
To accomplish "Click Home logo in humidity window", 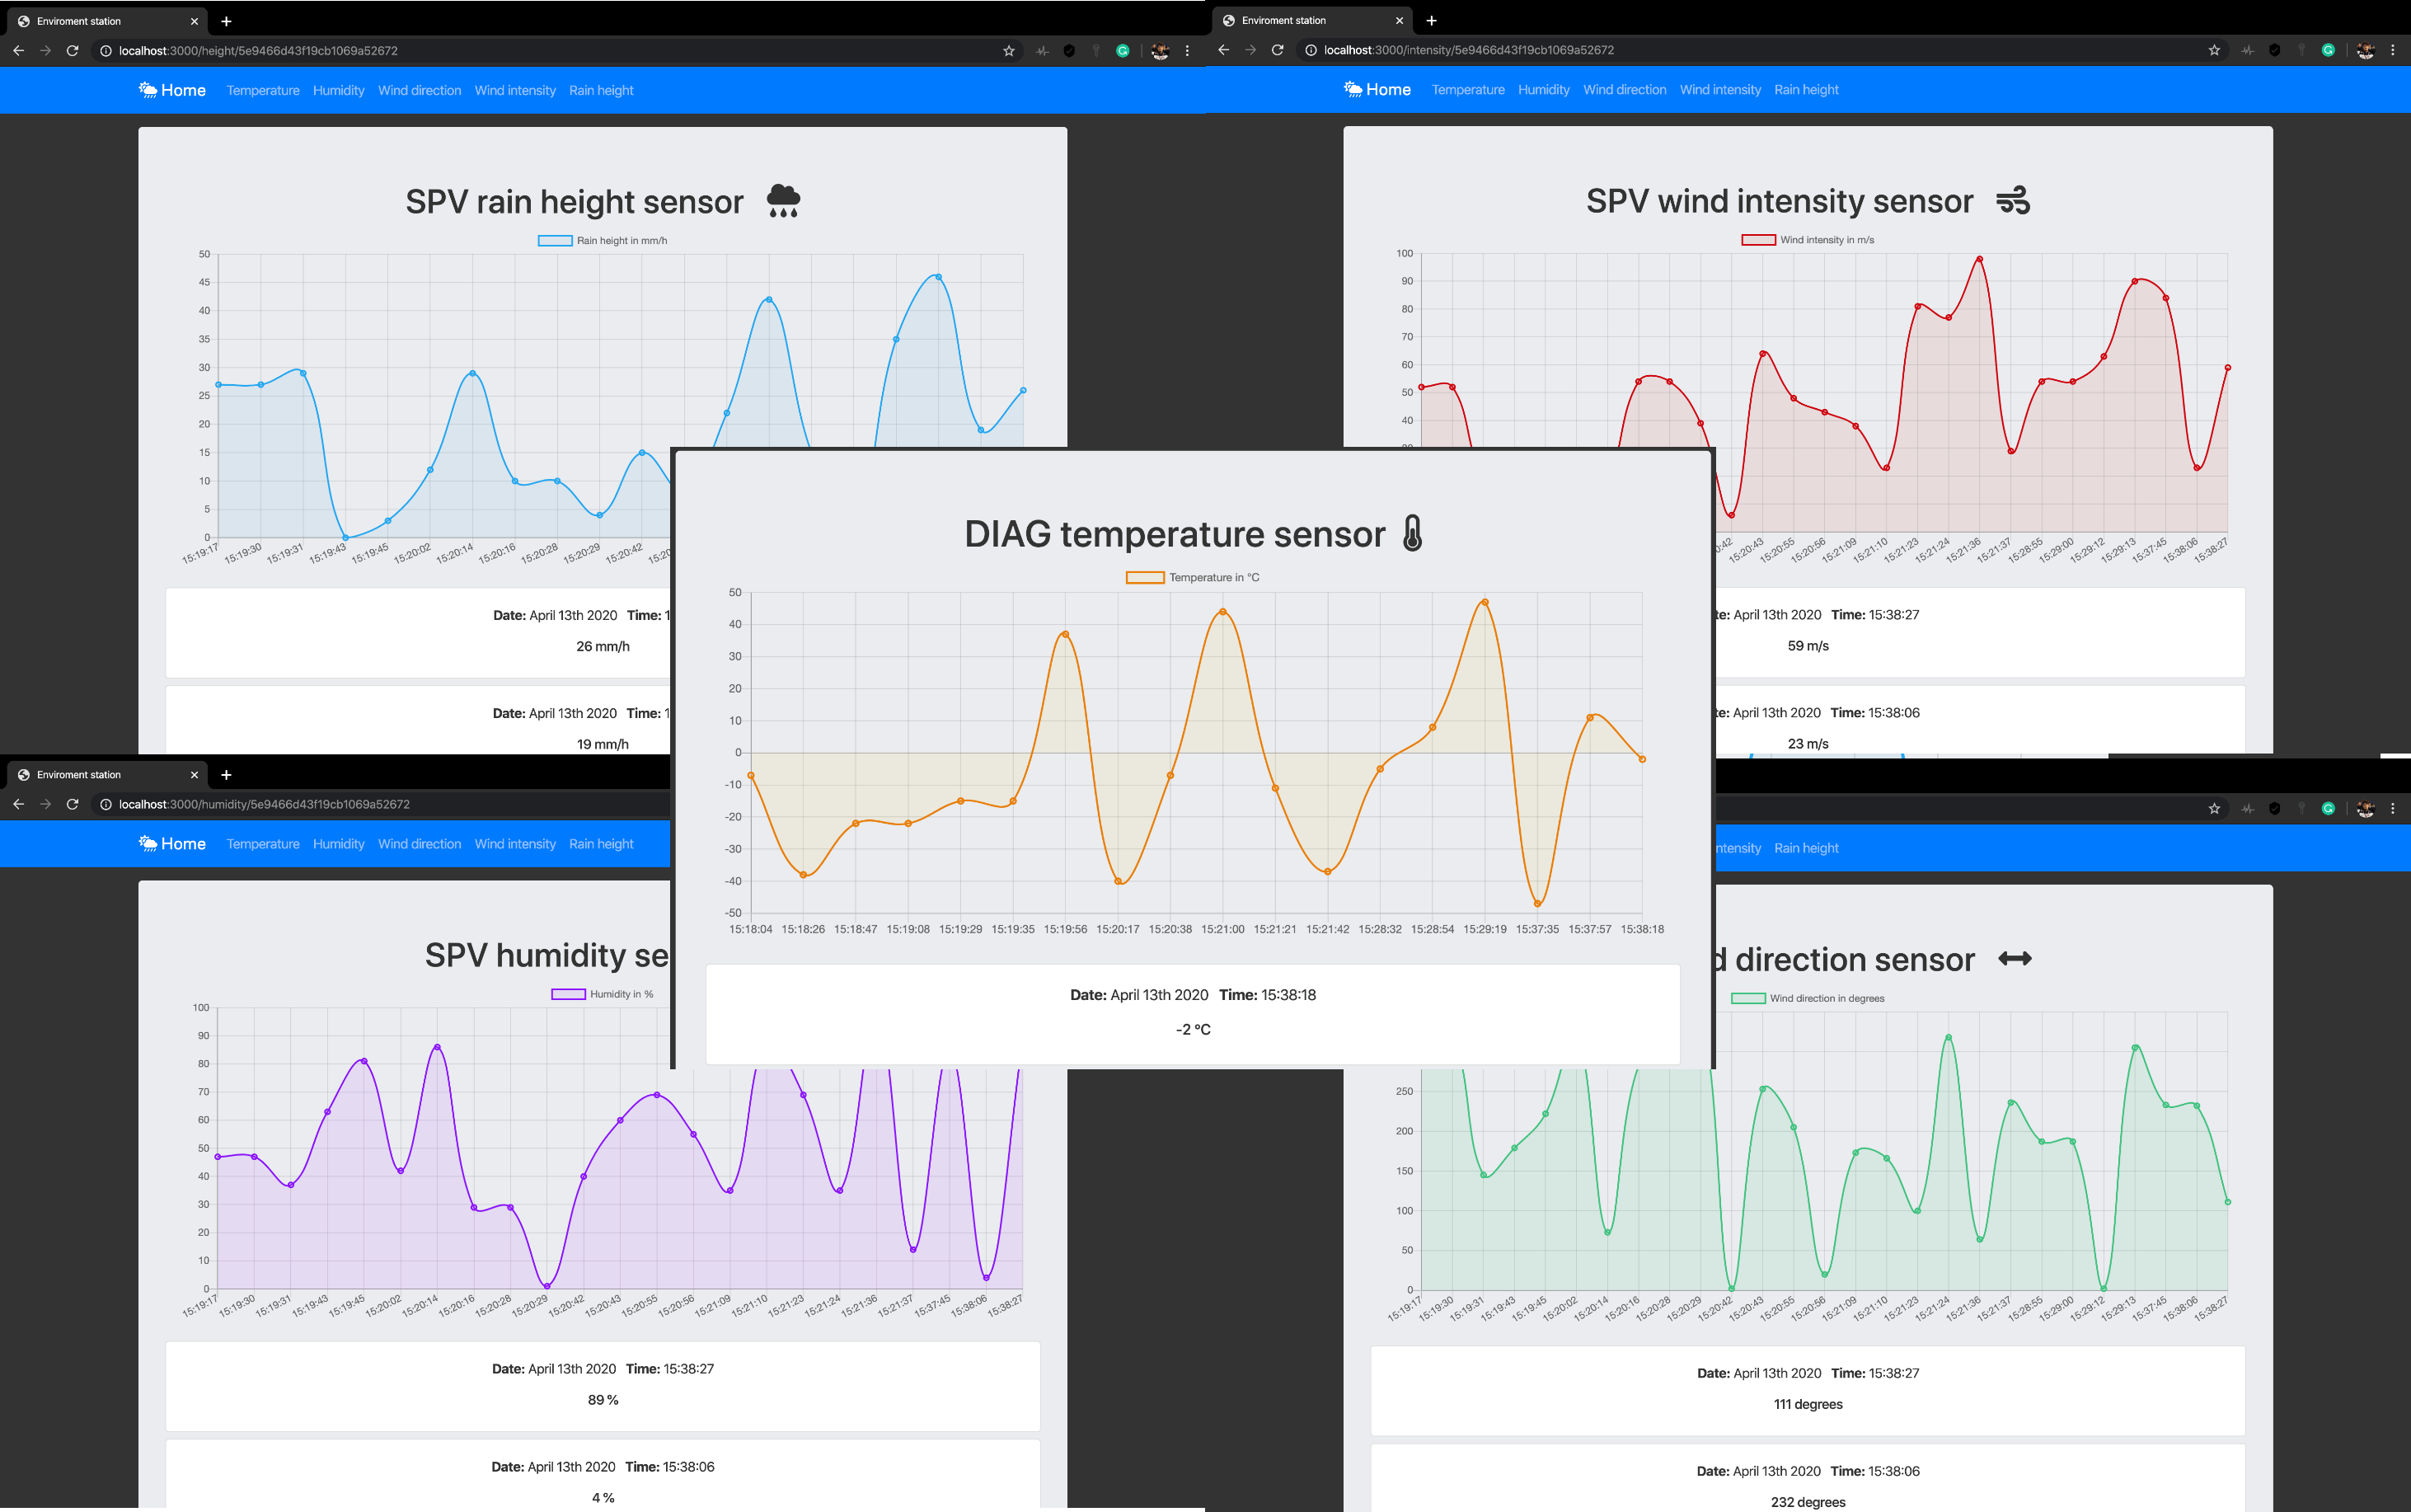I will pos(172,844).
